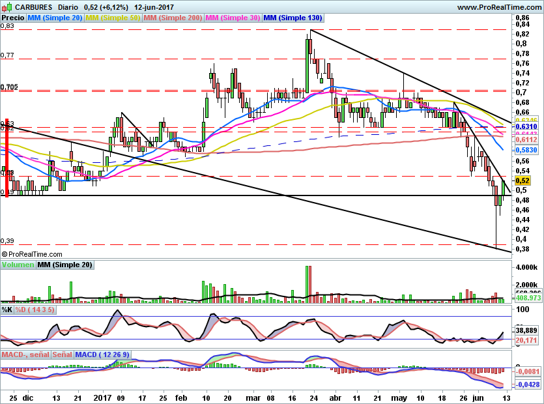Click the 100 stochastic axis label
Viewport: 544px width, 404px height.
[523, 310]
